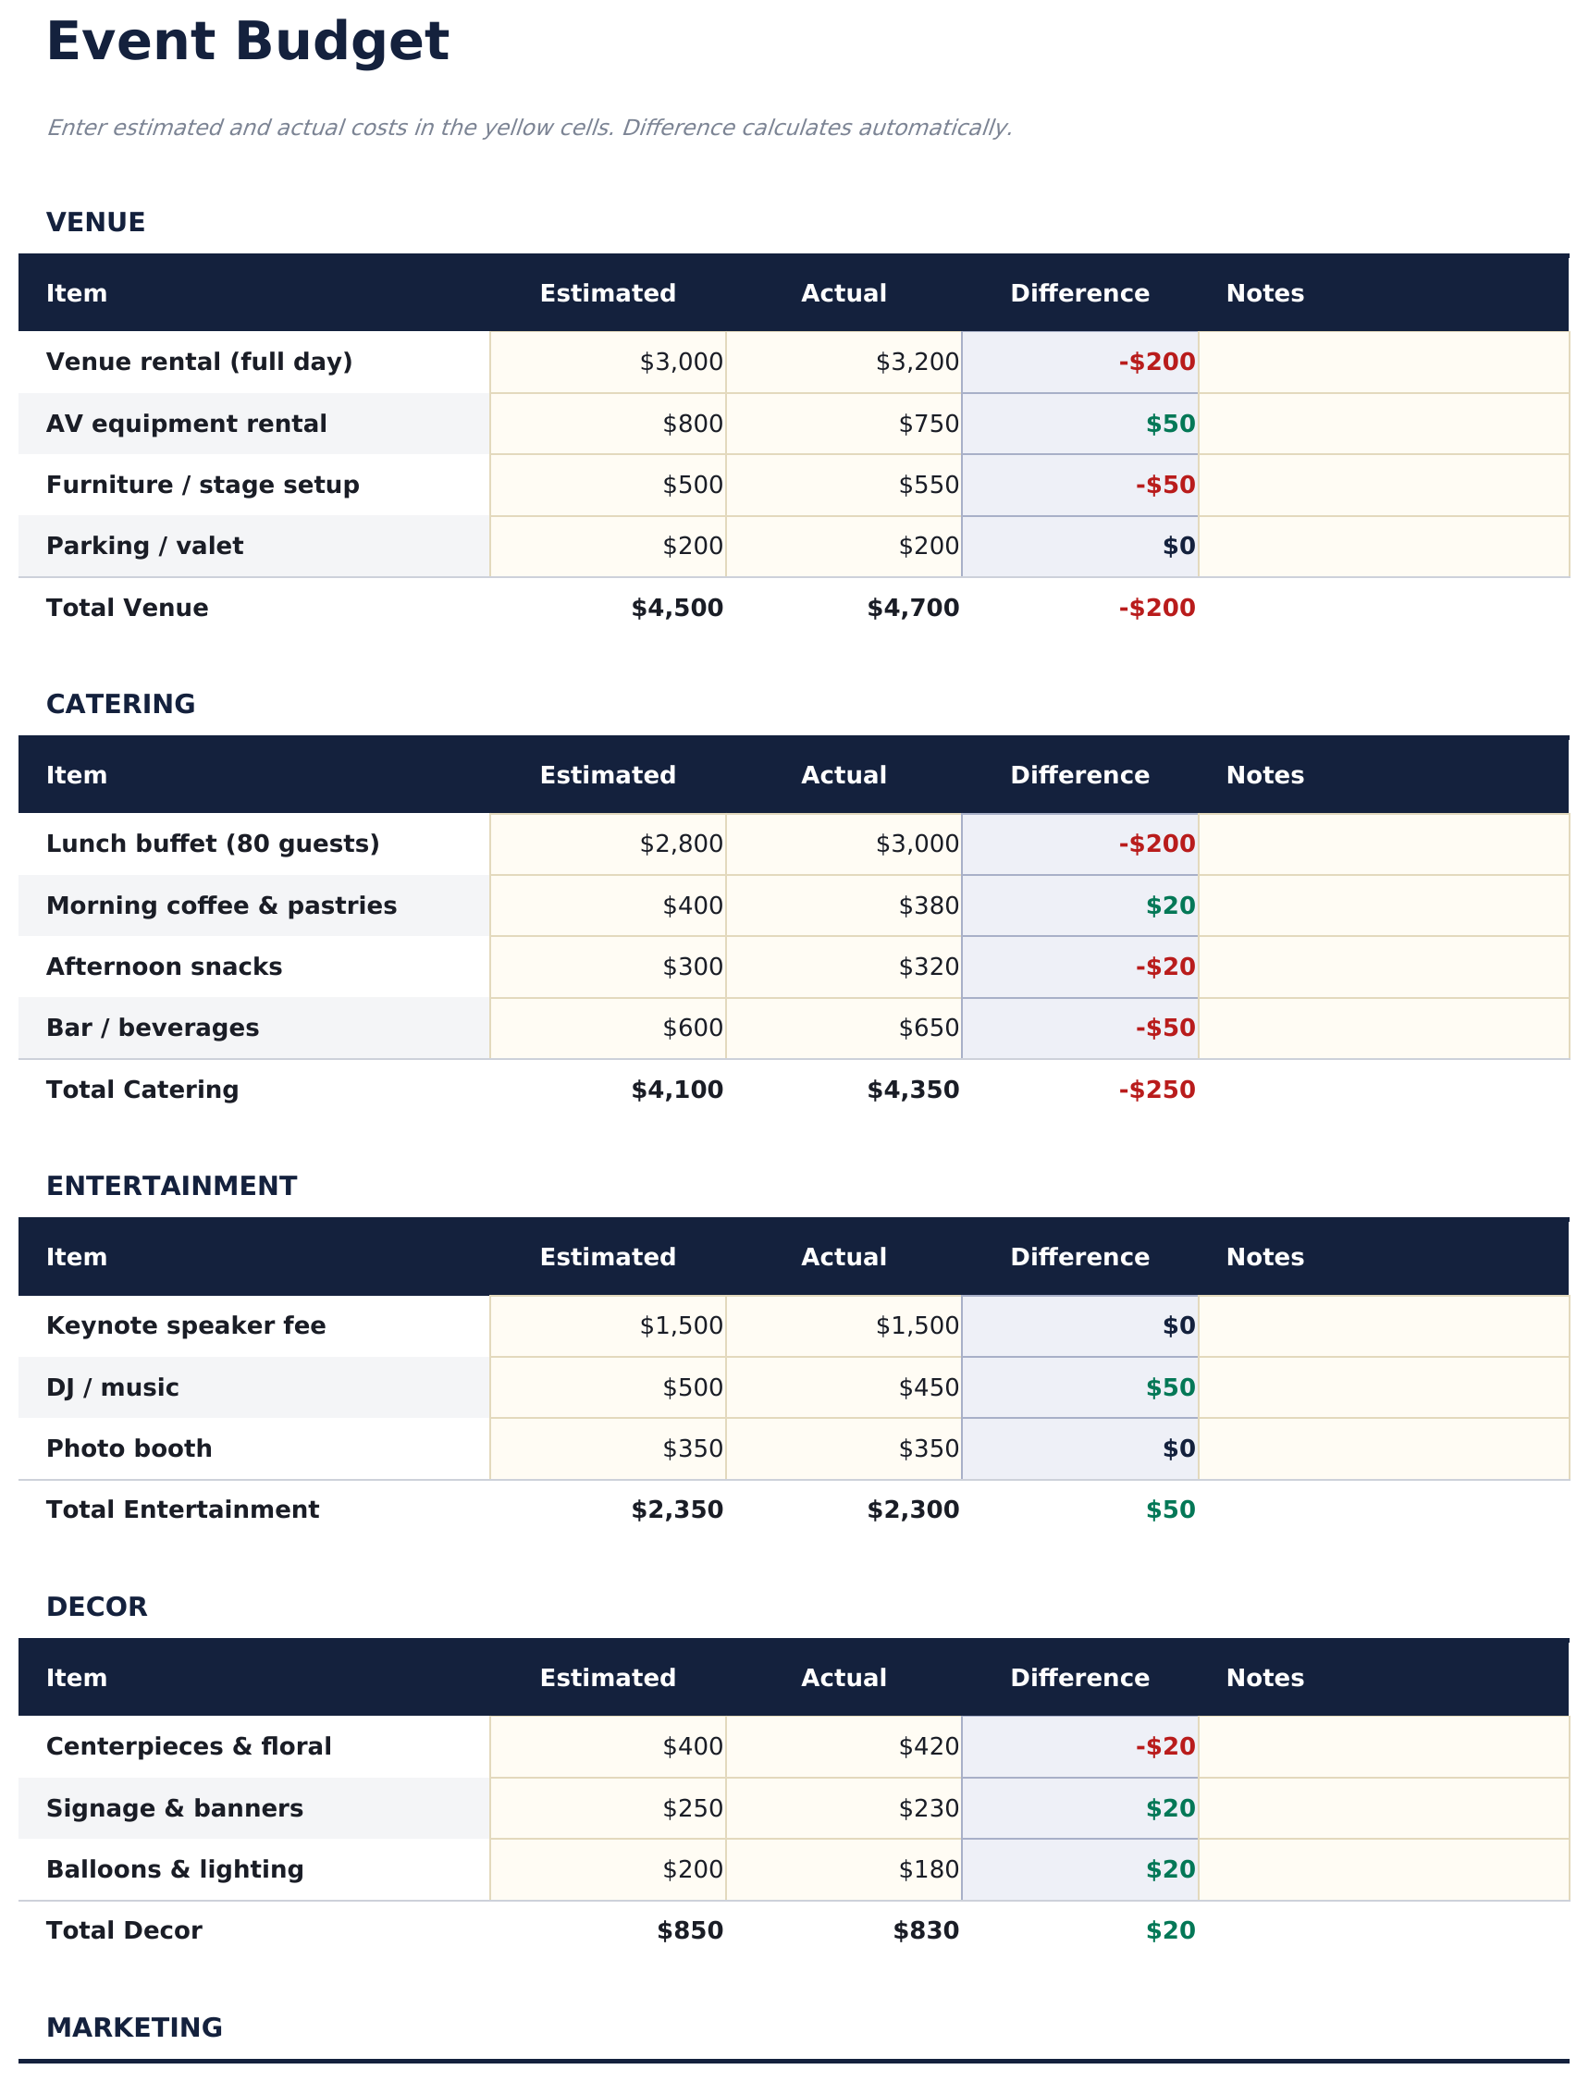Select the Actual cell for DJ / music
This screenshot has width=1589, height=2082.
pyautogui.click(x=844, y=1387)
